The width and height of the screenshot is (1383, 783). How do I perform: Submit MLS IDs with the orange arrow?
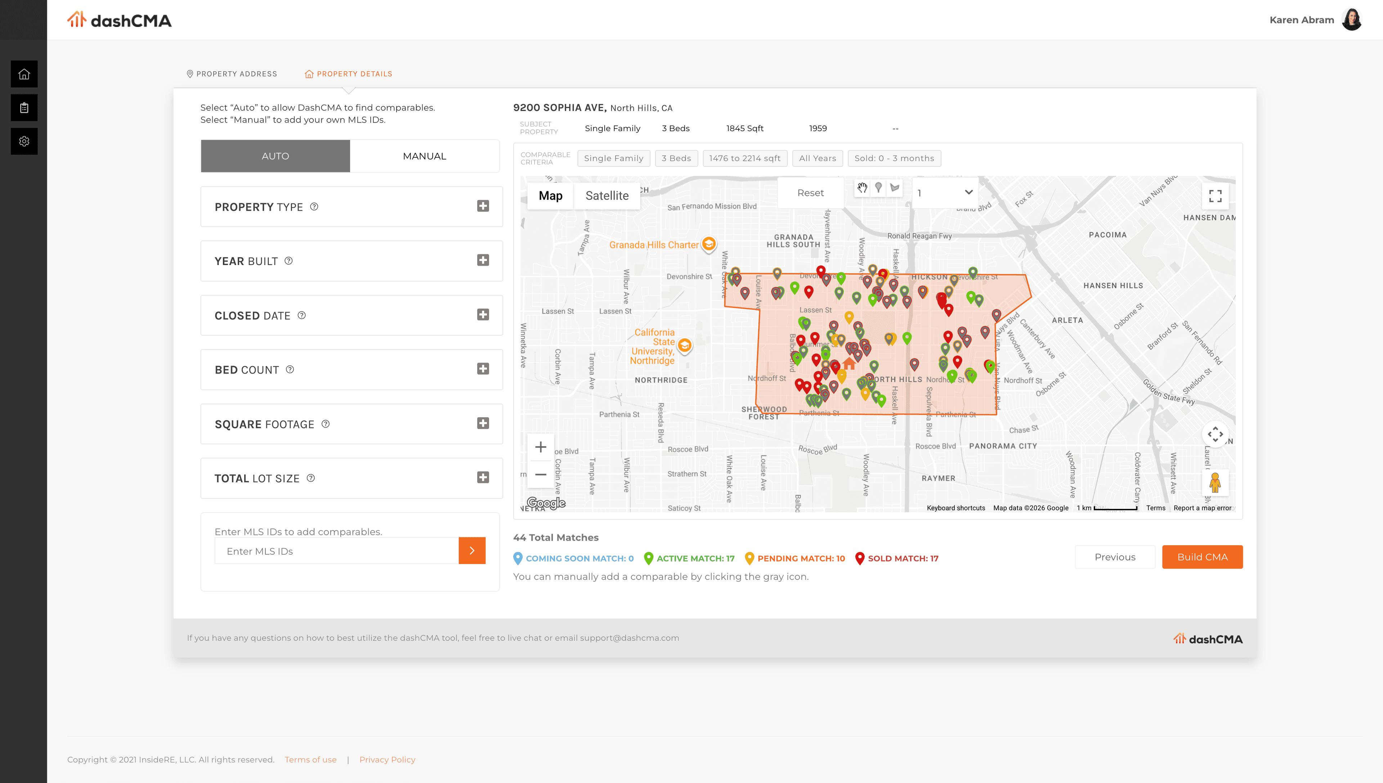click(472, 551)
